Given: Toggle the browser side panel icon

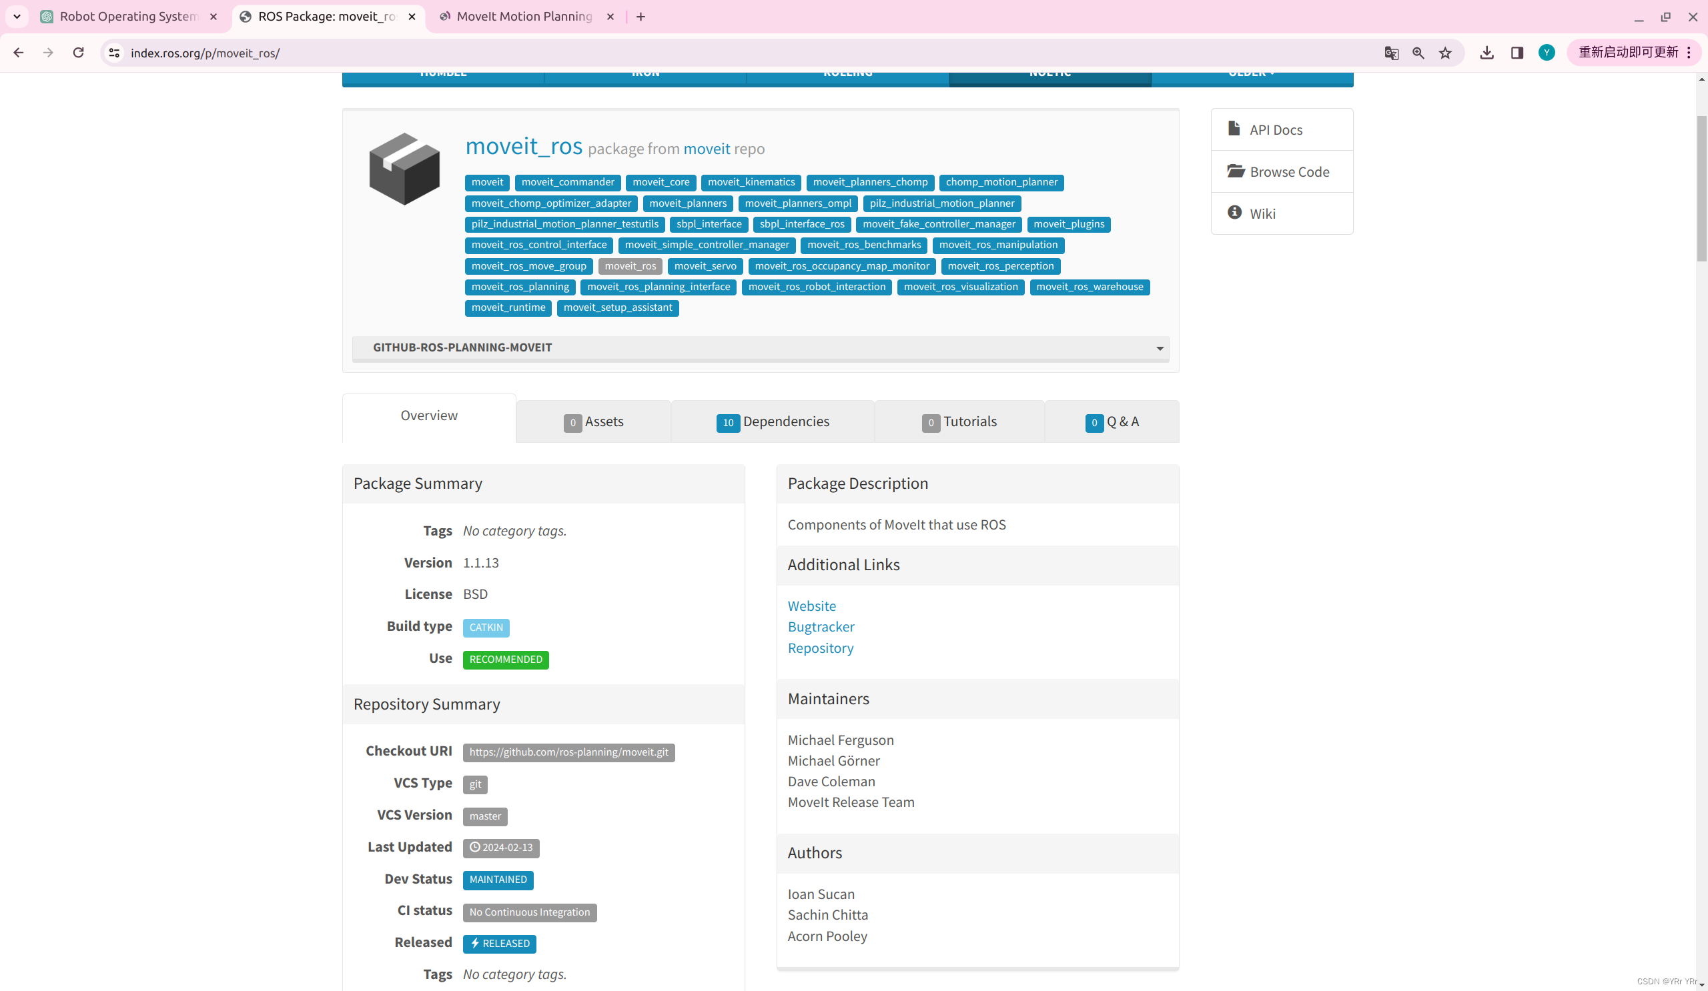Looking at the screenshot, I should click(1517, 53).
